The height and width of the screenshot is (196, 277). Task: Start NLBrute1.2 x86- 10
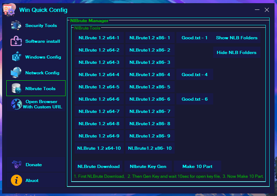coord(150,148)
